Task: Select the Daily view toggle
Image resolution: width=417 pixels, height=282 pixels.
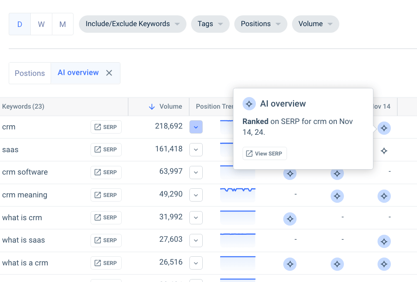Action: [20, 24]
